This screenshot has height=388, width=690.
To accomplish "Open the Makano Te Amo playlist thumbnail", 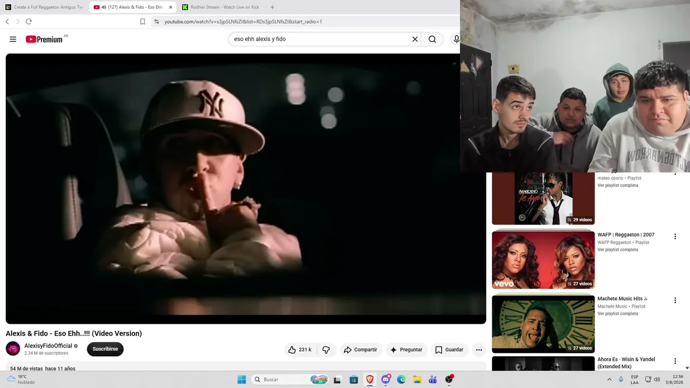I will [543, 198].
